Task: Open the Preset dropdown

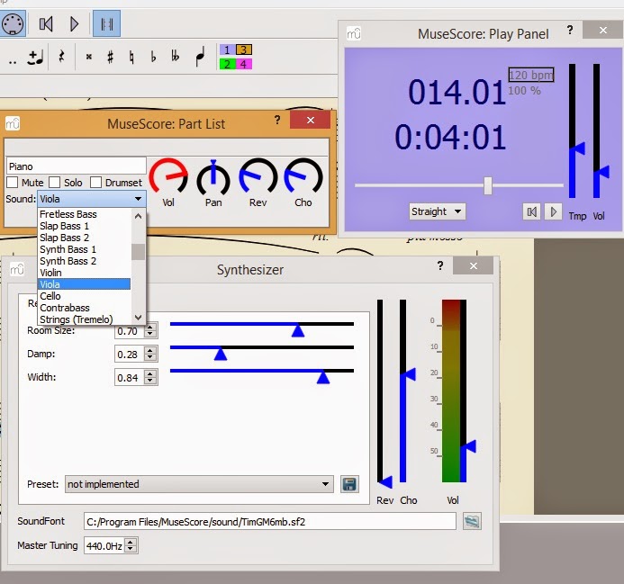Action: click(x=199, y=484)
